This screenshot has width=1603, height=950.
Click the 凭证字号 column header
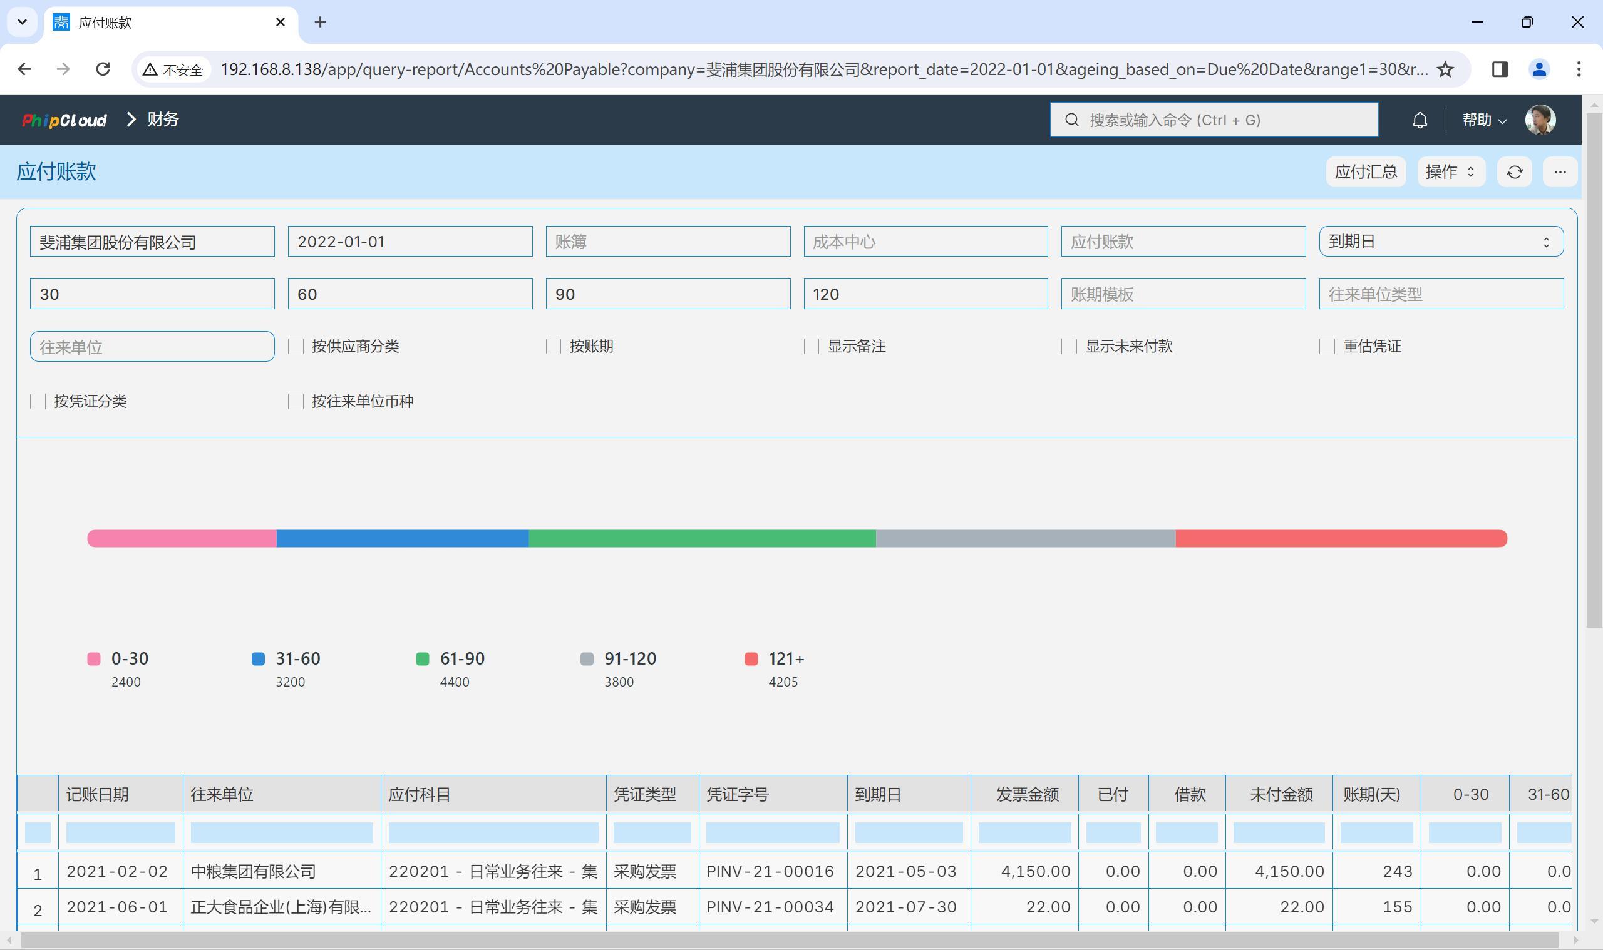tap(773, 794)
